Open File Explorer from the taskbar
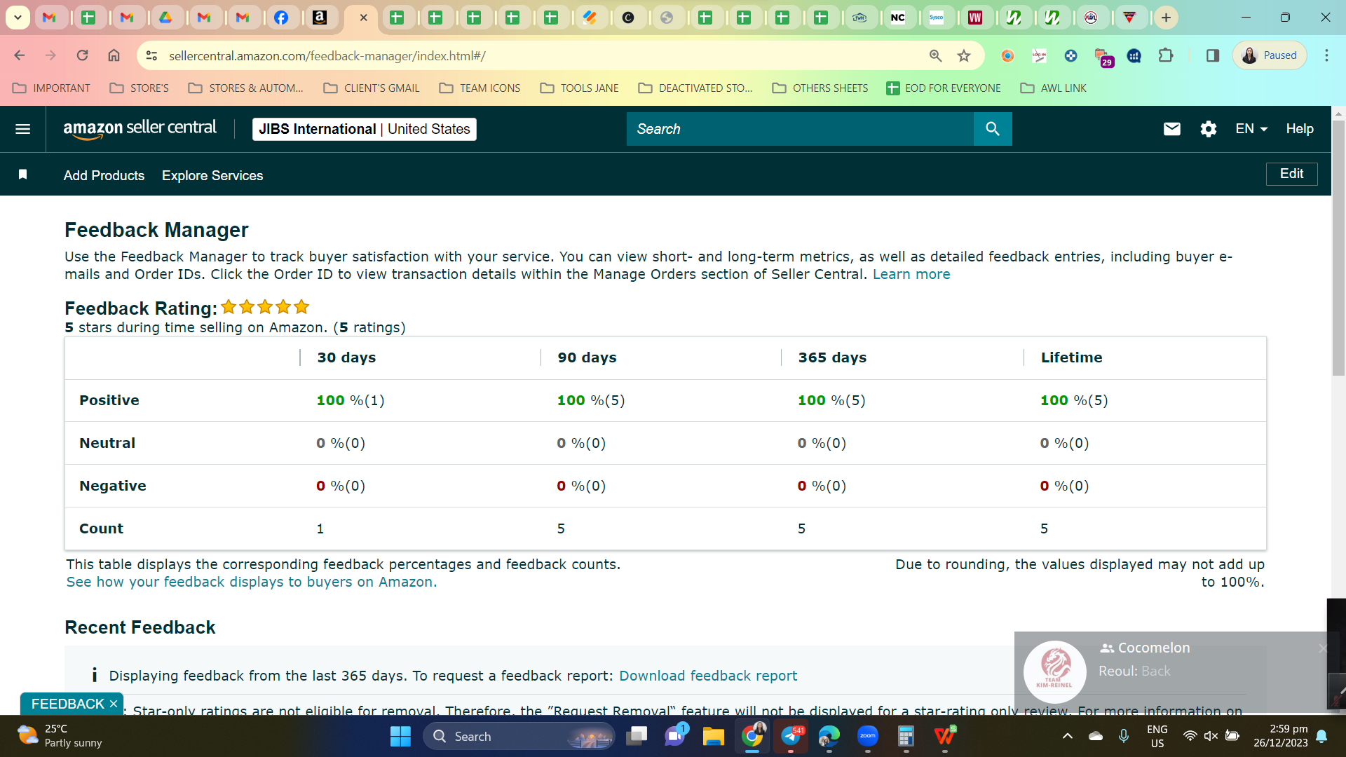Image resolution: width=1346 pixels, height=757 pixels. 713,736
